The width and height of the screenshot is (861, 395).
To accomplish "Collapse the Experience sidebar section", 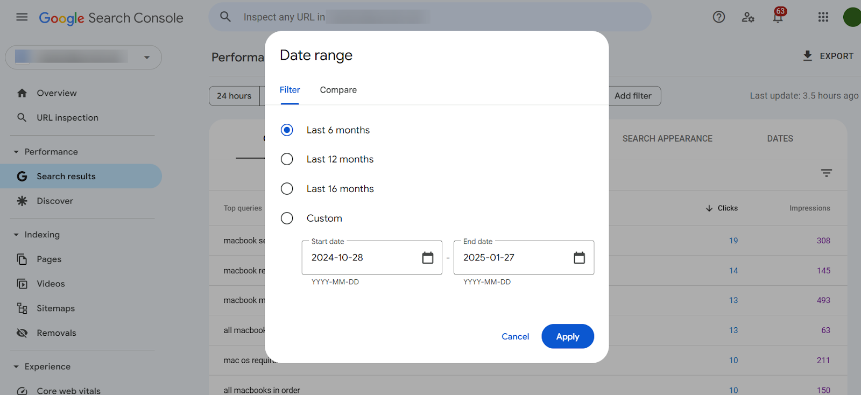I will 16,366.
